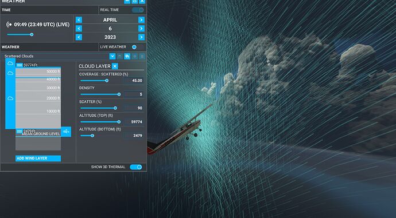Go back one year from 2023
Screen dimensions: 396x218
tap(79, 37)
